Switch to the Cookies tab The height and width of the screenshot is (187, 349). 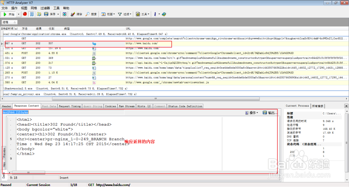pos(110,106)
